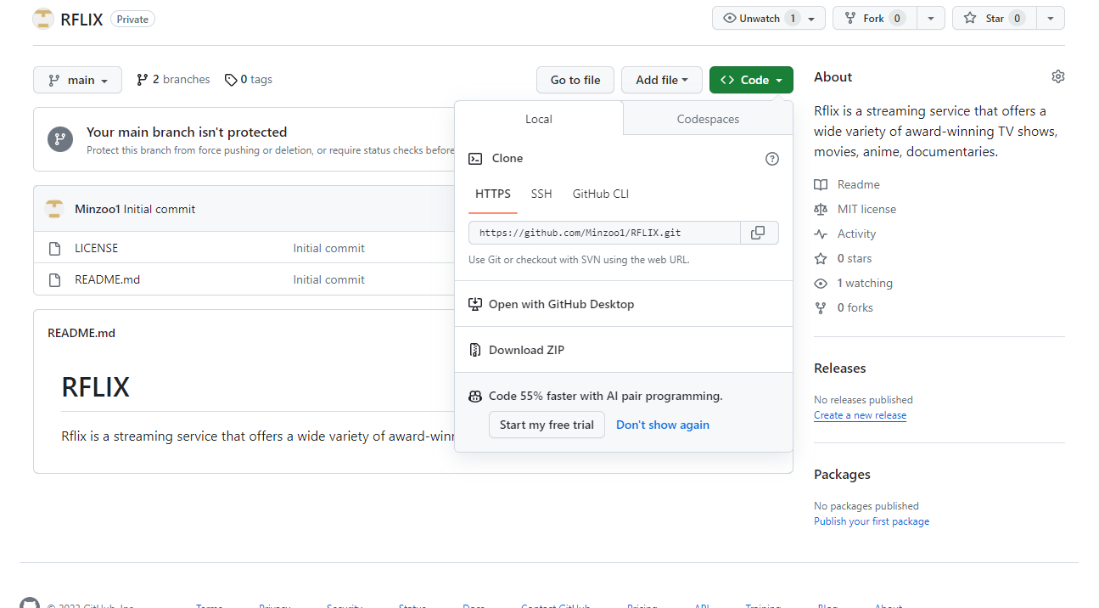
Task: Open the main branch selector dropdown
Action: pyautogui.click(x=77, y=80)
